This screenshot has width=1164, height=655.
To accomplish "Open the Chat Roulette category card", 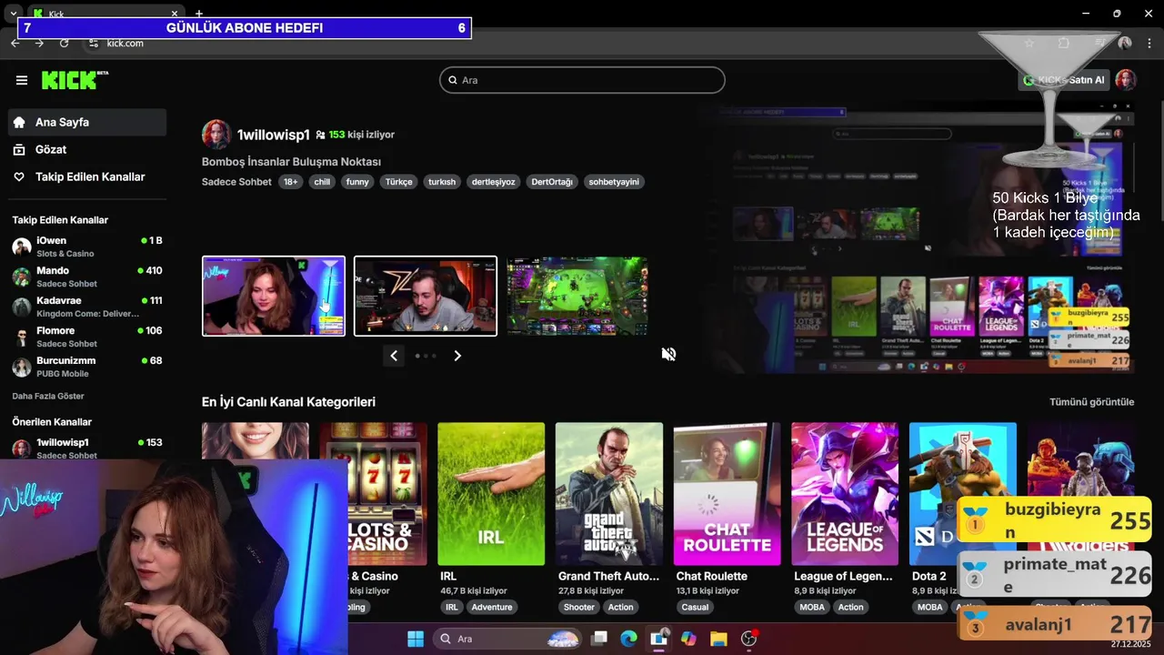I will pos(727,494).
